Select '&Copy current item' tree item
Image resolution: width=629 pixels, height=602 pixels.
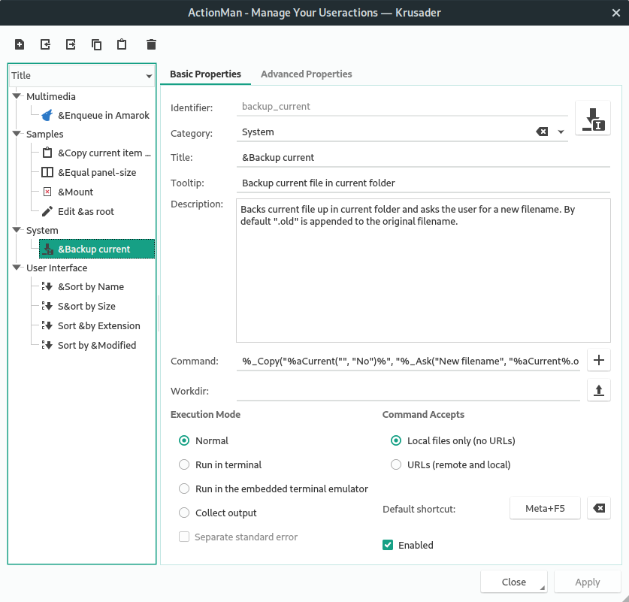coord(96,153)
